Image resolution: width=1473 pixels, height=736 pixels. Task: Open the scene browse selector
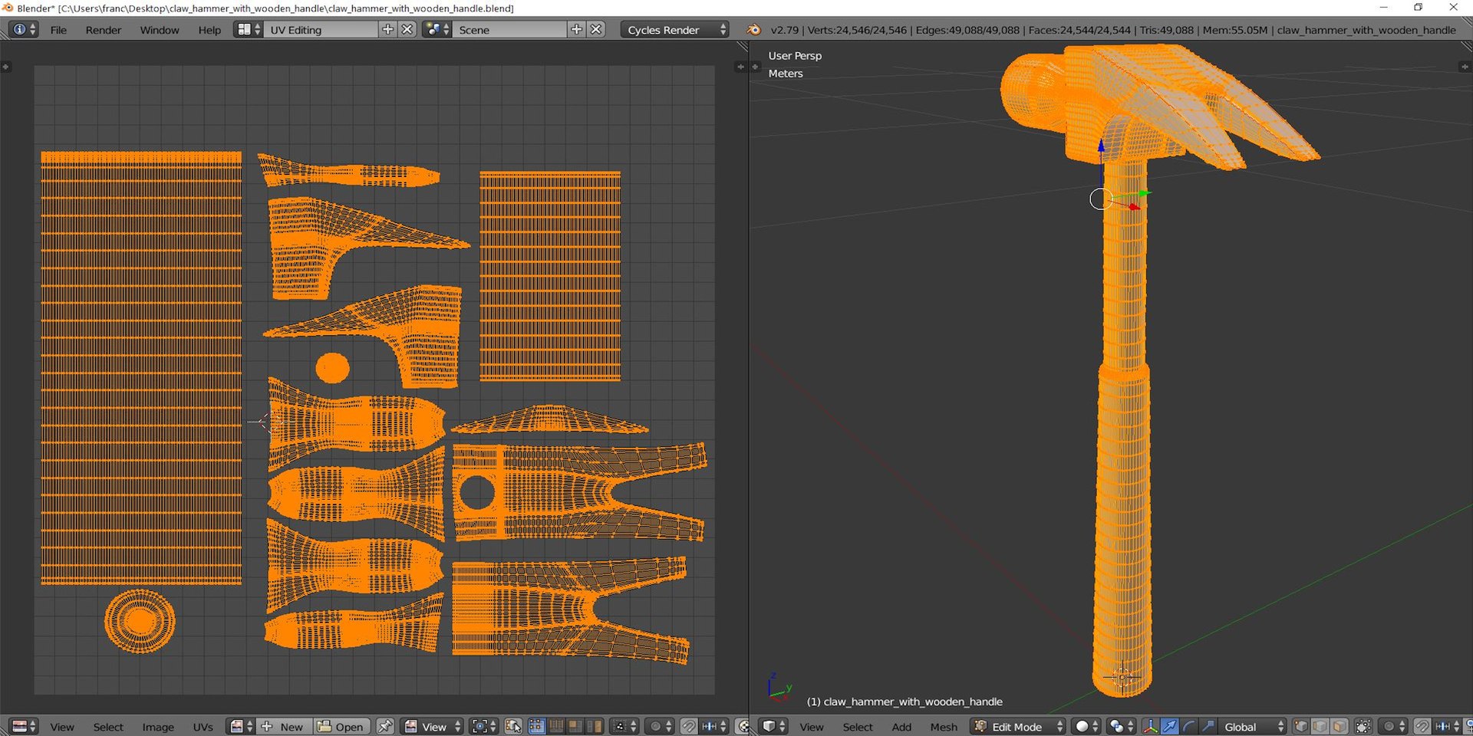point(437,30)
